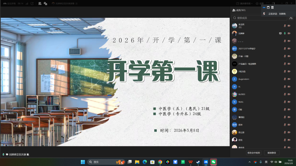Toggle the muted microphone in floating speaker bar

click(x=264, y=14)
